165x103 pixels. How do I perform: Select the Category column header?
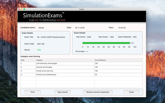65,60
